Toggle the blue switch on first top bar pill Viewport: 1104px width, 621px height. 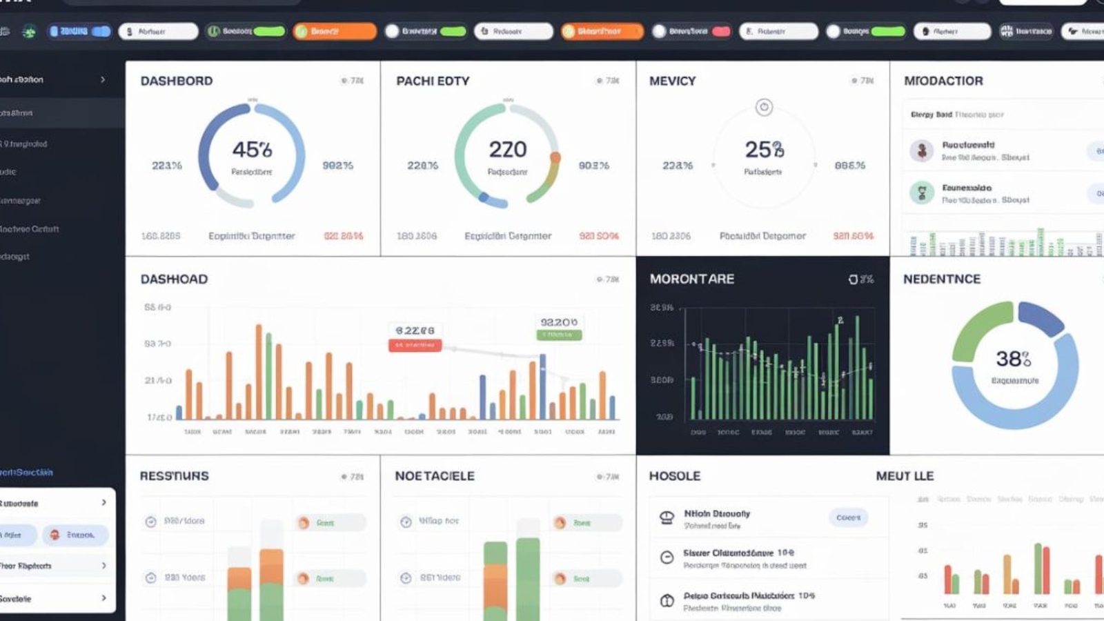(101, 31)
